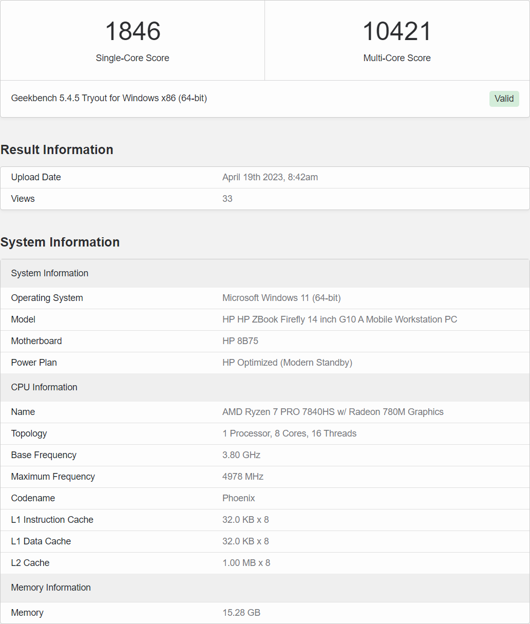
Task: Click the motherboard value HP 8B75
Action: (x=240, y=341)
